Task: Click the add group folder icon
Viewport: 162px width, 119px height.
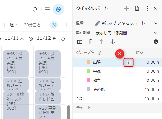Action: [80, 42]
